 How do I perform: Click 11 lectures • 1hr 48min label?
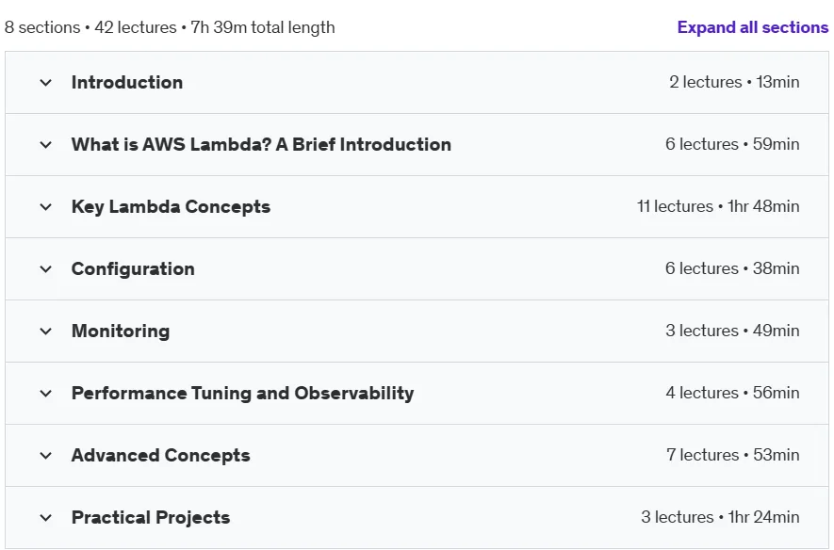click(x=718, y=206)
